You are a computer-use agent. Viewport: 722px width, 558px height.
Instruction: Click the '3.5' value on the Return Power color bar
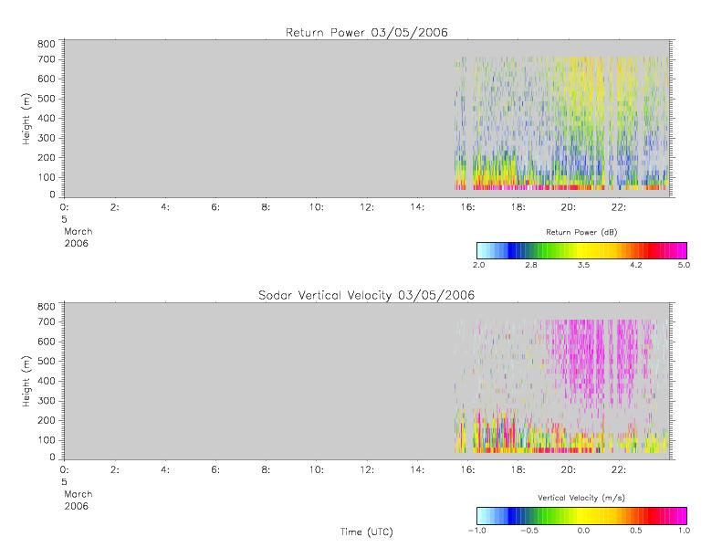pyautogui.click(x=584, y=265)
